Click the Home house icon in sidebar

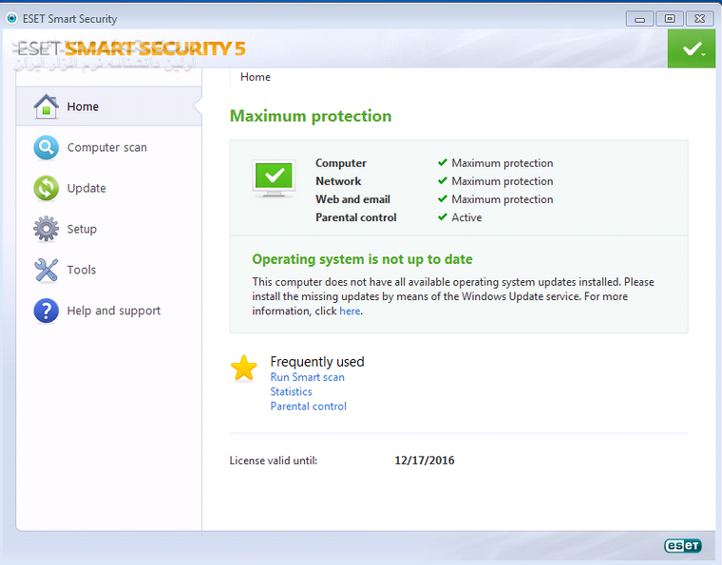(46, 106)
